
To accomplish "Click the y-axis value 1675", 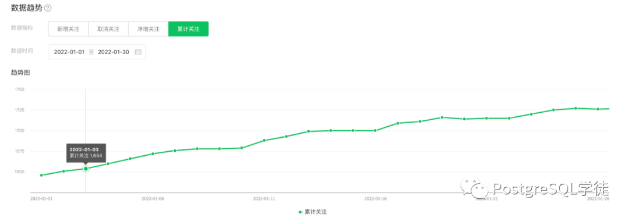I will tap(20, 152).
